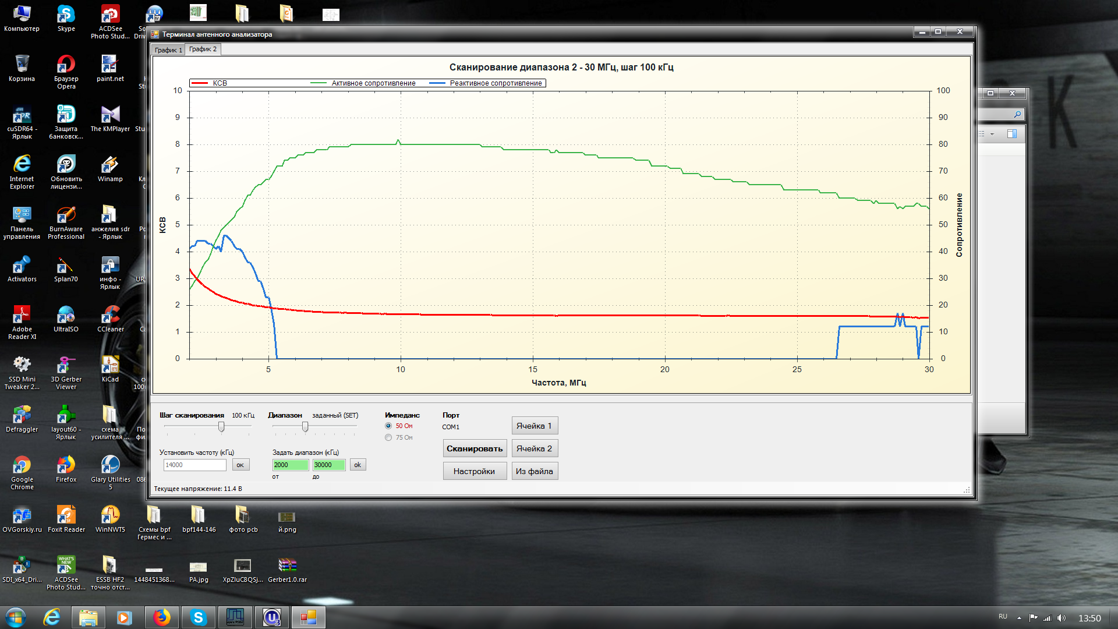Viewport: 1118px width, 629px height.
Task: Click the Шаг сканирования slider handle
Action: (221, 427)
